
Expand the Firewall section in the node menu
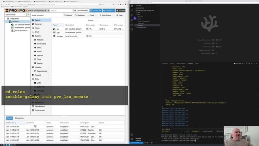coord(49,75)
